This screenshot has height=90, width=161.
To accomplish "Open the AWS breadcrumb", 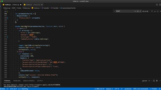I will (x=14, y=8).
